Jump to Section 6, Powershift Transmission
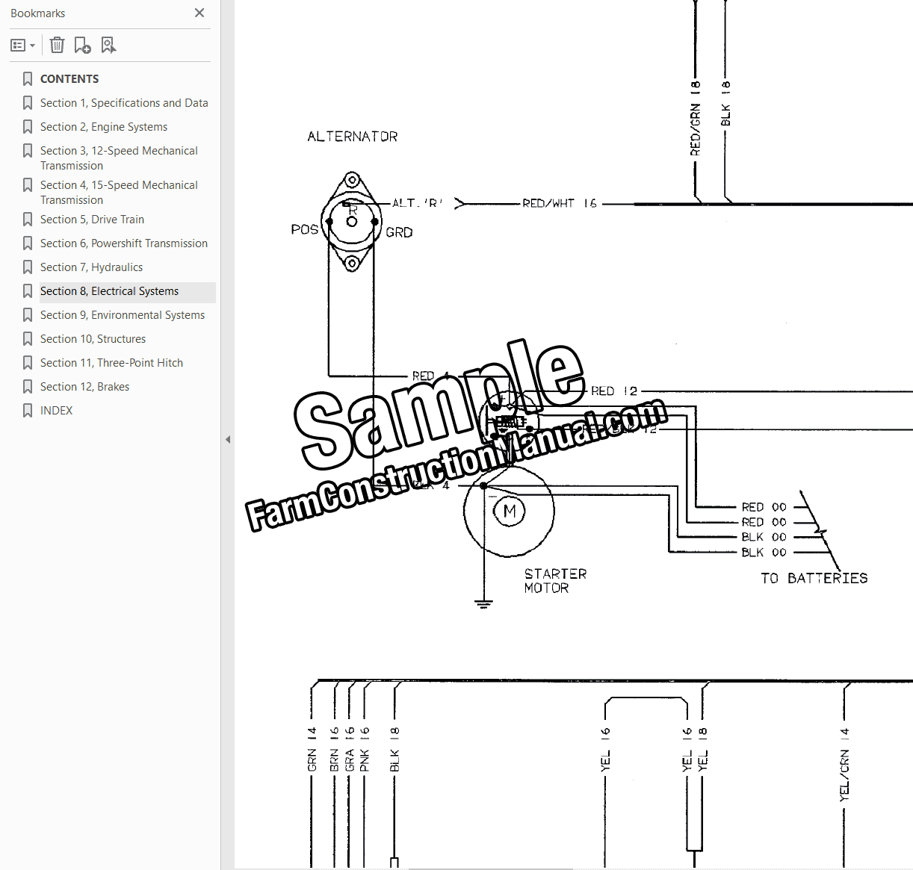This screenshot has width=913, height=870. 124,243
